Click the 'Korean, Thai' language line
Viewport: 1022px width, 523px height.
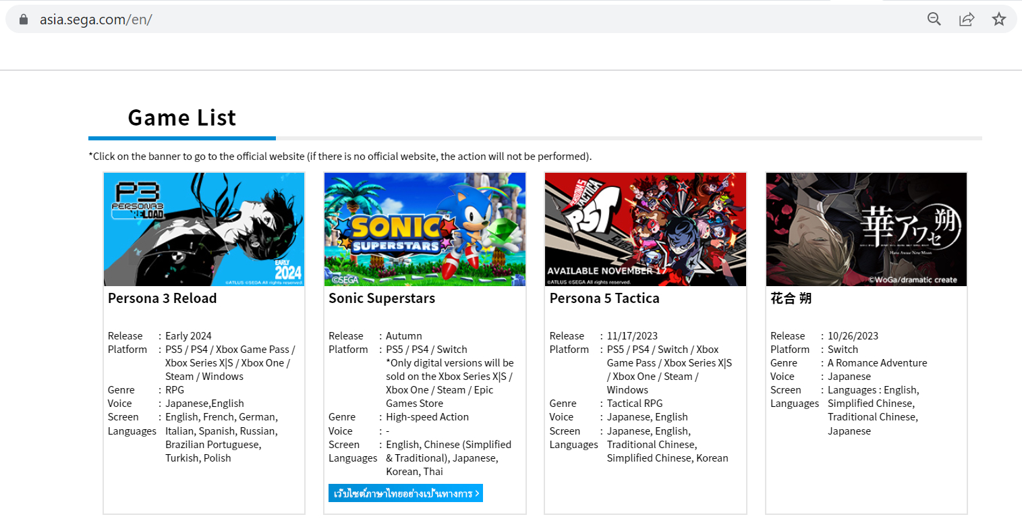click(x=414, y=472)
